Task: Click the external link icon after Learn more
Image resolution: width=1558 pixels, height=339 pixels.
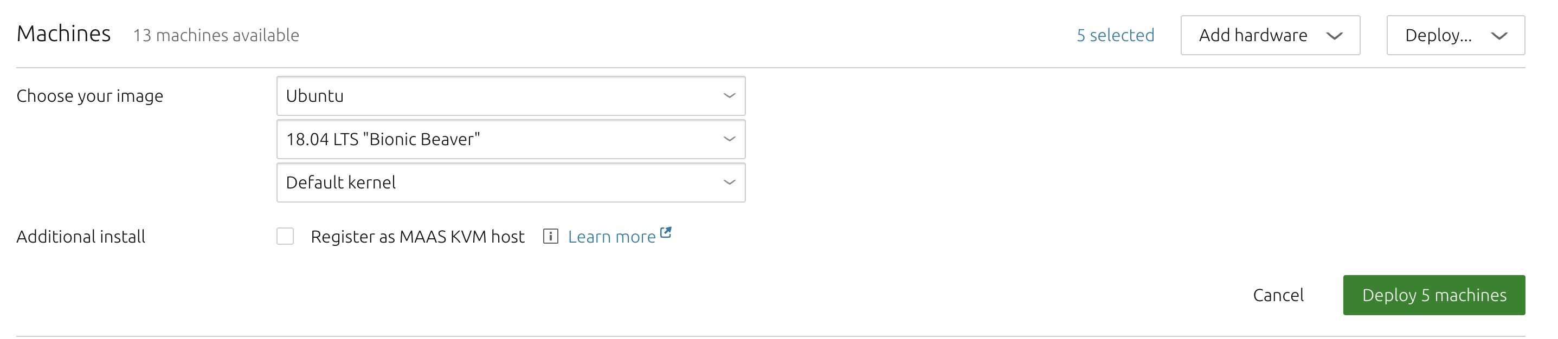Action: 666,232
